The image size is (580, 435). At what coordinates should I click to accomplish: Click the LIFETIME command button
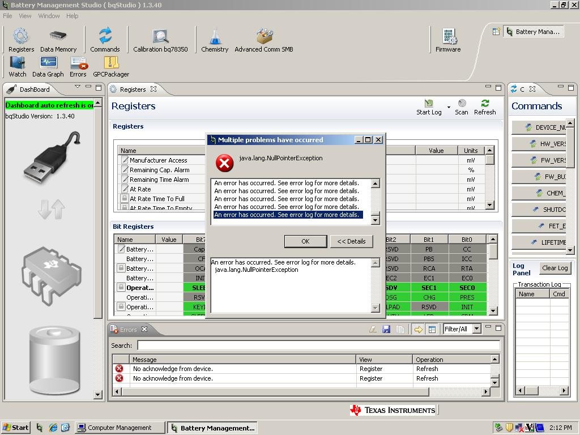(539, 242)
